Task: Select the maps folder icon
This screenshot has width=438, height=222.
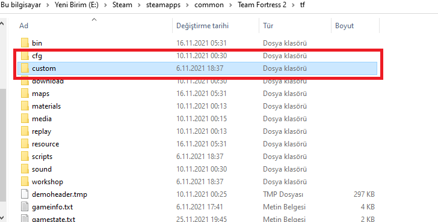Action: pos(25,94)
